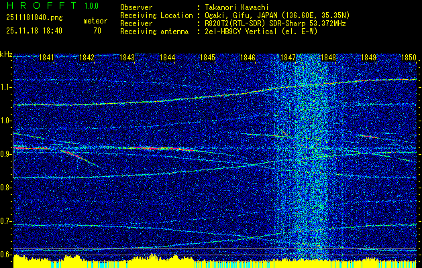Click the Ogaki, Gifu, JAPAN location text

276,15
